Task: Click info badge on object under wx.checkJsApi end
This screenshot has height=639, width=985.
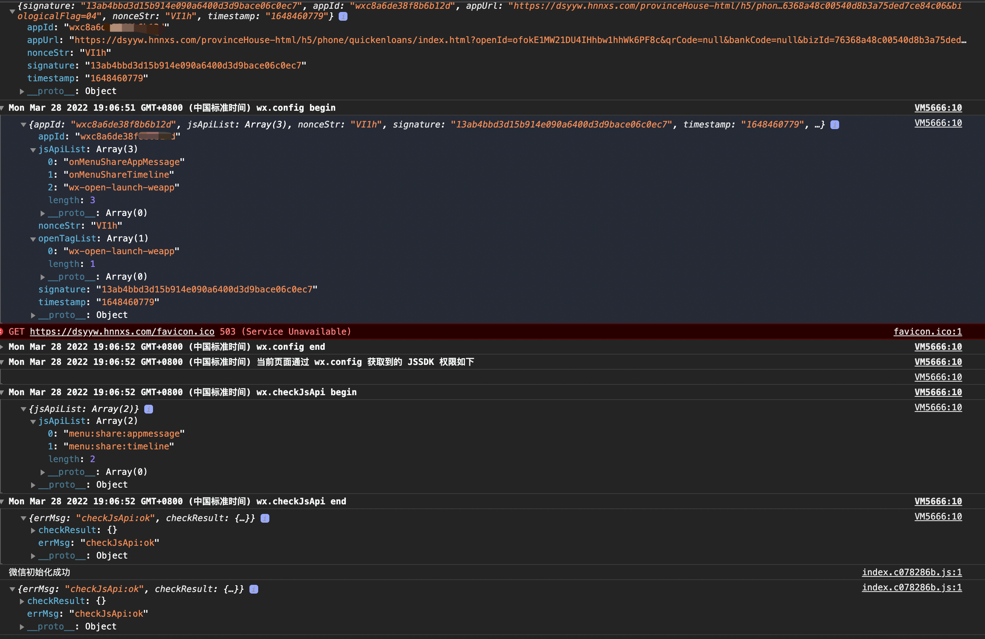Action: pos(265,518)
